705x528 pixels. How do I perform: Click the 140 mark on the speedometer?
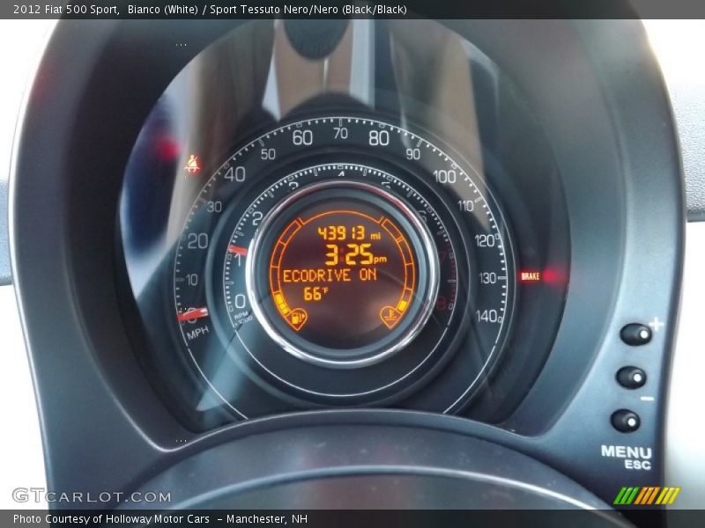pyautogui.click(x=487, y=316)
